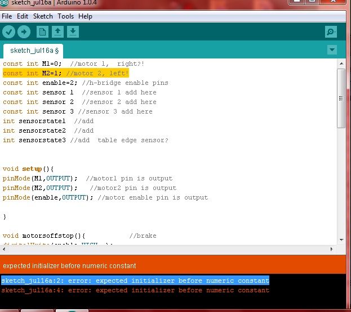The image size is (351, 312).
Task: Save the sketch with the down-arrow icon
Action: tap(73, 32)
